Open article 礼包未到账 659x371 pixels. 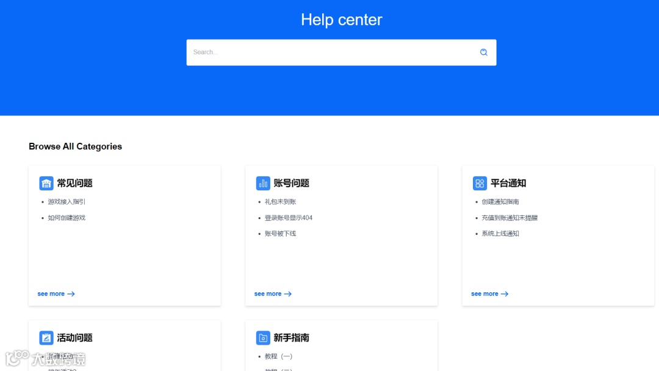coord(280,202)
